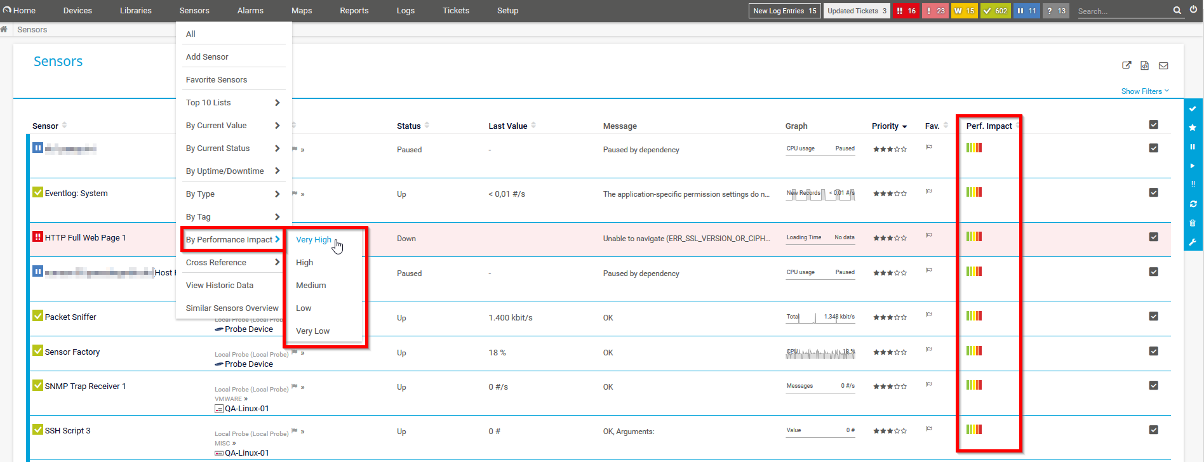Click the yellow Warning badge showing 15
This screenshot has width=1204, height=462.
(964, 11)
